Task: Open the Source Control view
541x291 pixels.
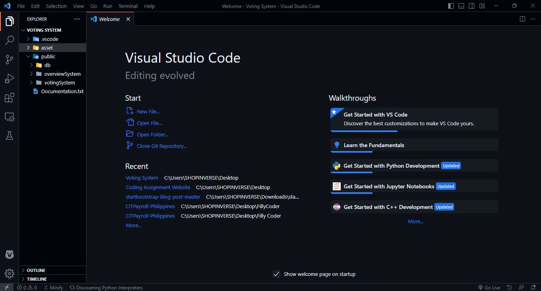Action: tap(10, 59)
